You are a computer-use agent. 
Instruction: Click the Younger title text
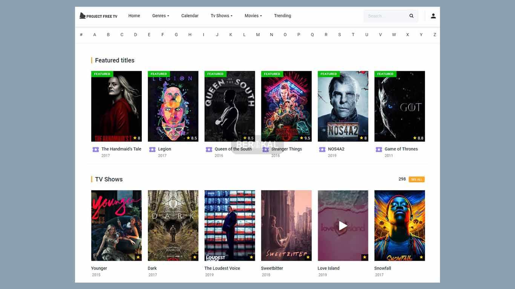[x=99, y=268]
